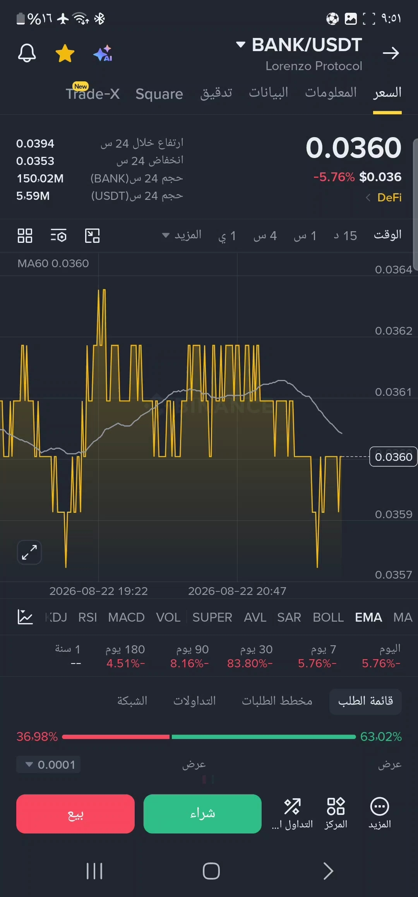Tap the Android home button
The height and width of the screenshot is (897, 418).
pos(211,871)
